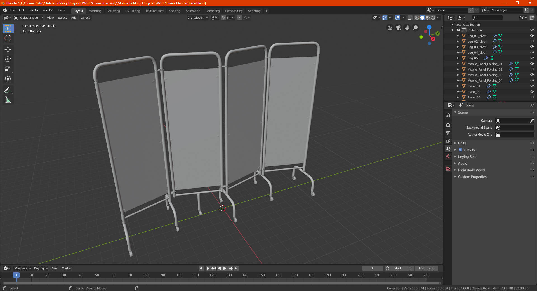This screenshot has width=537, height=291.
Task: Hide Mobile_Panel_Folding_04 in viewport
Action: pyautogui.click(x=532, y=80)
